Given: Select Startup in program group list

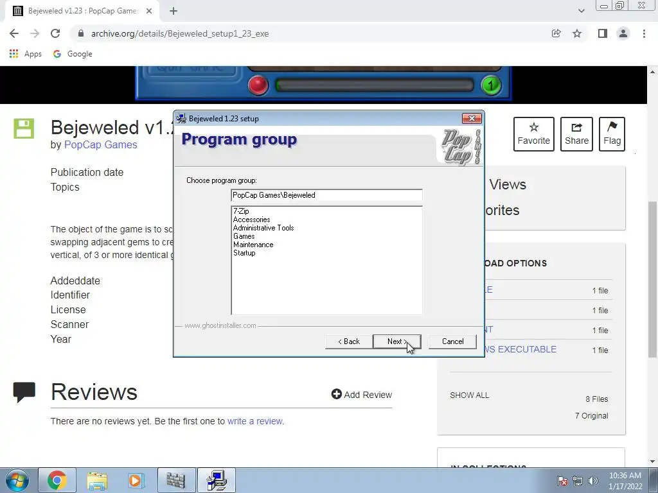Looking at the screenshot, I should [x=244, y=253].
